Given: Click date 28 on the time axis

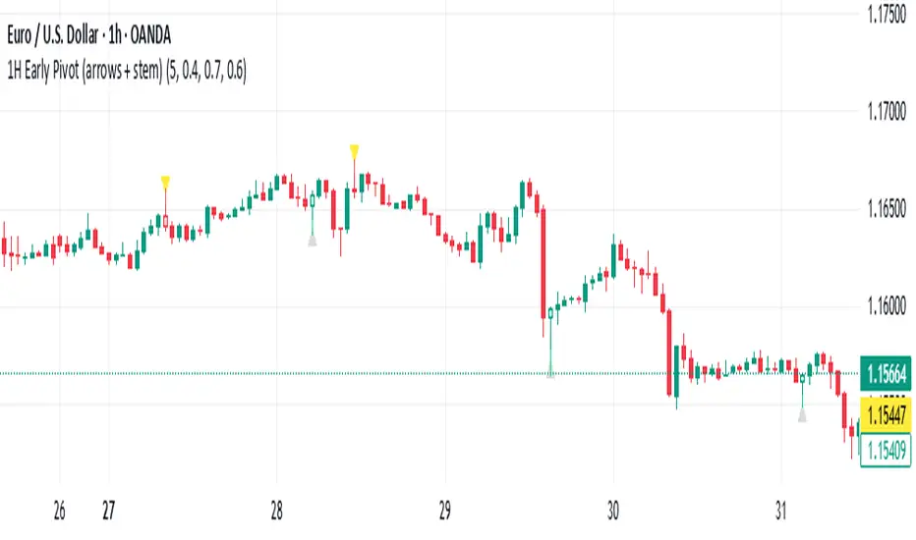Looking at the screenshot, I should click(276, 510).
